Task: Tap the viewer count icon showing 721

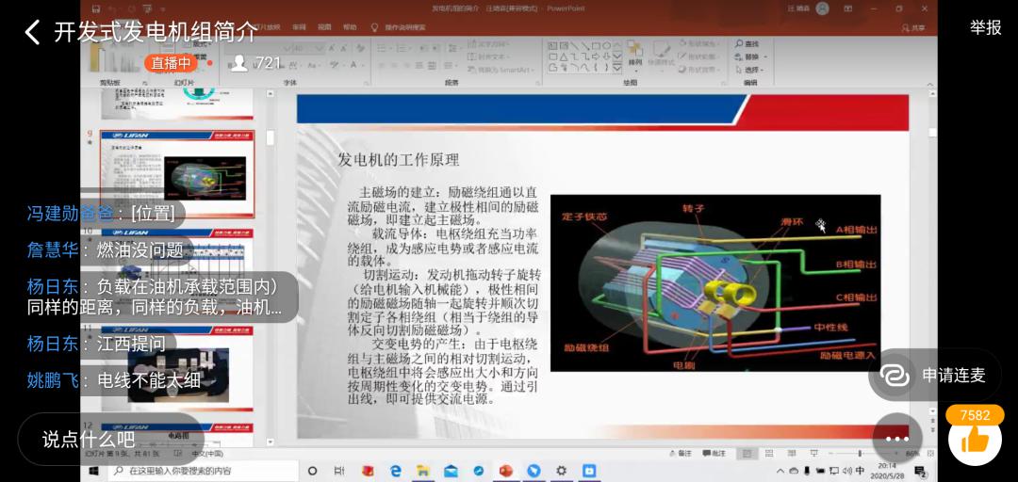Action: coord(239,63)
